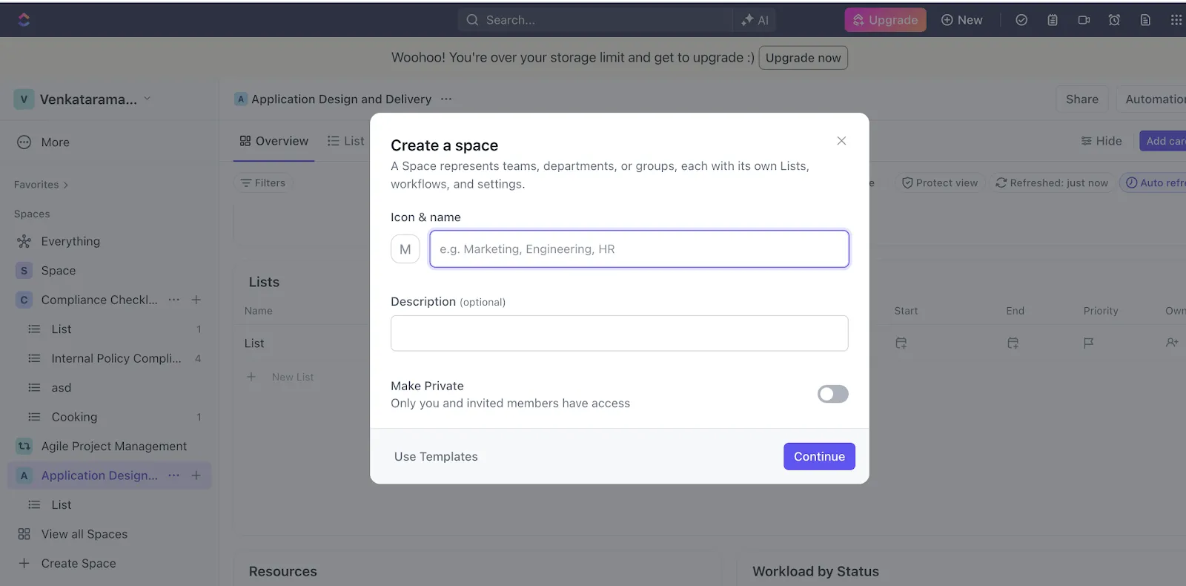Viewport: 1186px width, 586px height.
Task: Open the Compliance Checkl... space
Action: [x=99, y=300]
